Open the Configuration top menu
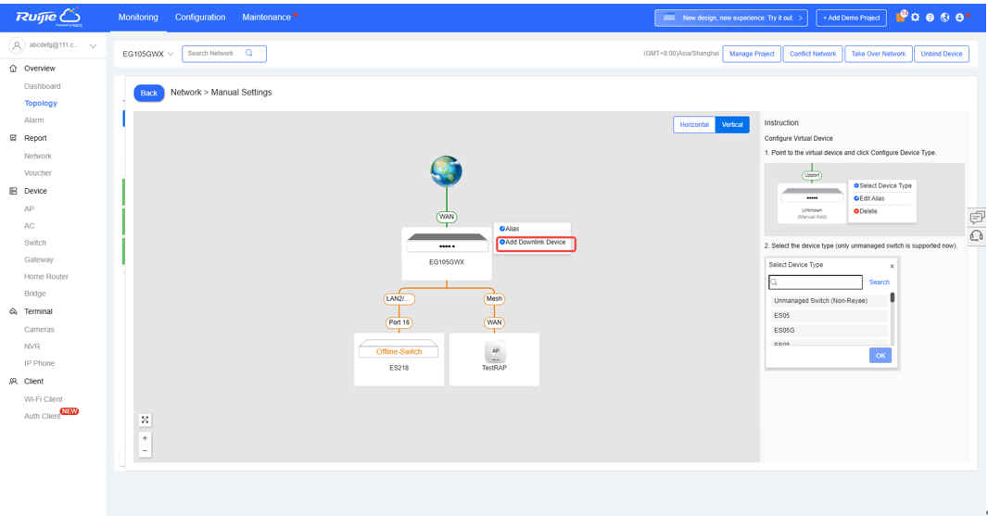 200,17
